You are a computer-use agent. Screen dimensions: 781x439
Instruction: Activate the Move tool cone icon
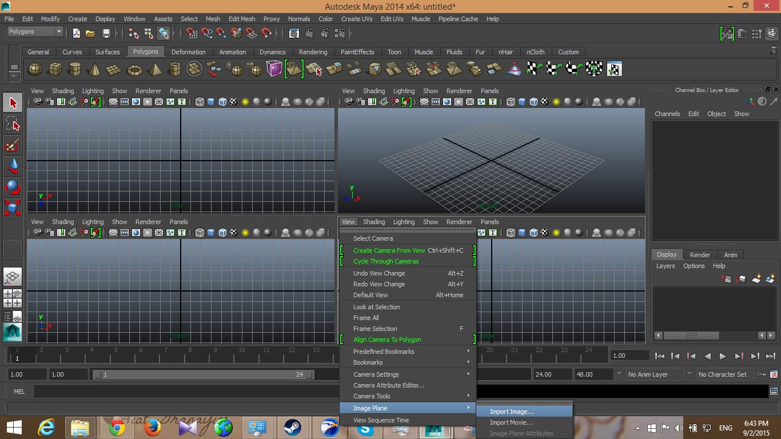pos(13,166)
